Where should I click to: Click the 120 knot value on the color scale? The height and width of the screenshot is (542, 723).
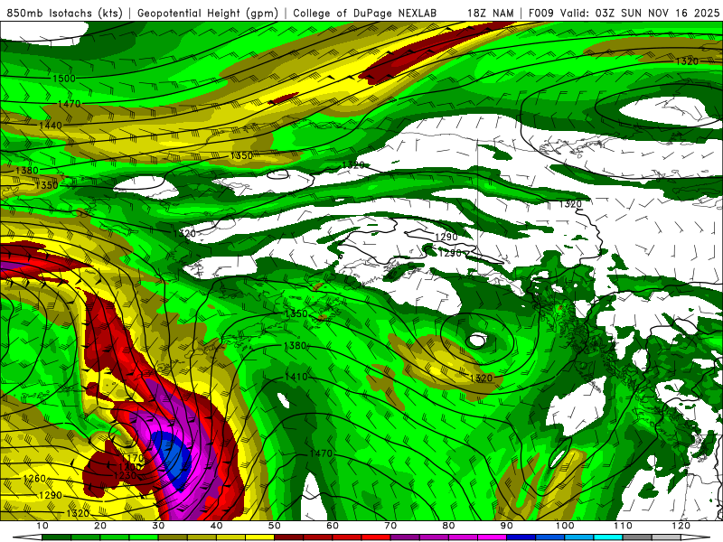[681, 526]
